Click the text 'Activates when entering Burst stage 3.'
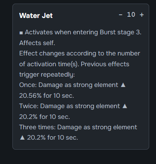This screenshot has height=164, width=156. [83, 32]
